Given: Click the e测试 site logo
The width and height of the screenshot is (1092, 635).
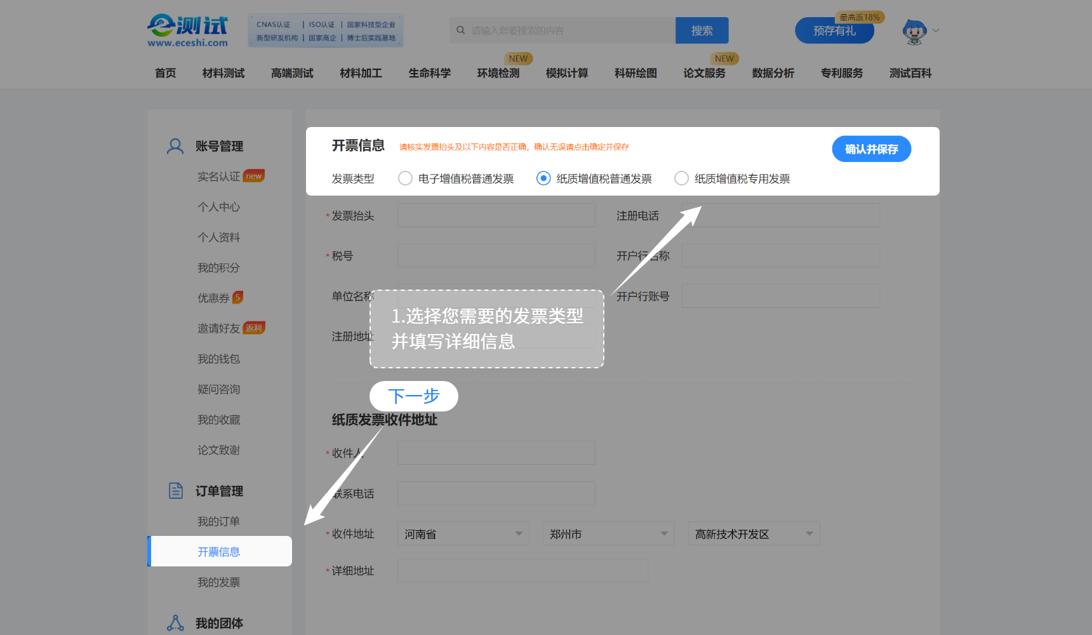Looking at the screenshot, I should 187,29.
